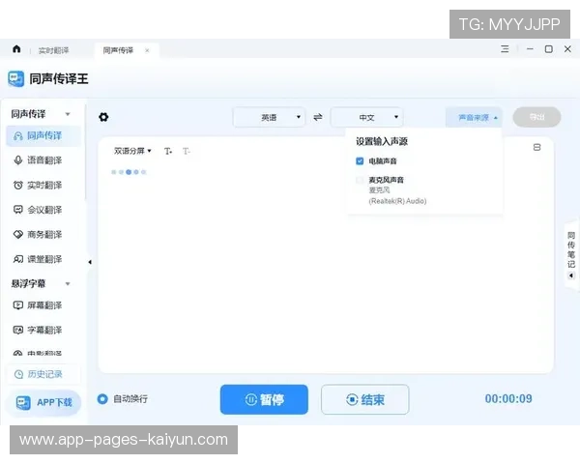This screenshot has height=464, width=580.
Task: Click the diamond icon beside 商务翻译
Action: [17, 234]
